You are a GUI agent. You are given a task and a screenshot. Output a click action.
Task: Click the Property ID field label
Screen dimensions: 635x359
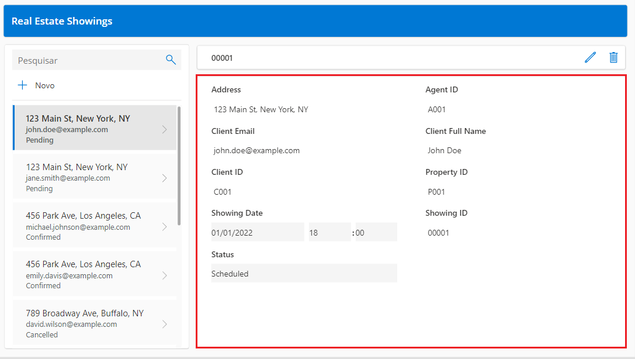(x=446, y=172)
